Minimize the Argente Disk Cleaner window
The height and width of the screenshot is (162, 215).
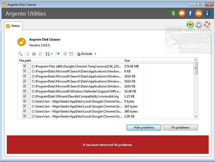point(192,5)
